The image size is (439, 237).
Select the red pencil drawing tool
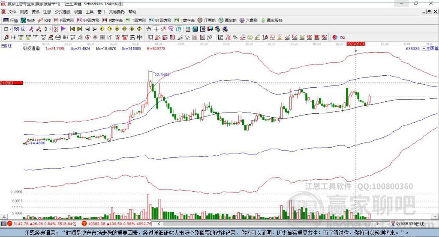tap(6, 38)
